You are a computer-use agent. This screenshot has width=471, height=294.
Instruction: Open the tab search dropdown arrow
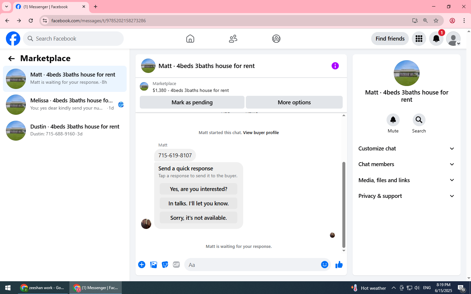pos(7,7)
